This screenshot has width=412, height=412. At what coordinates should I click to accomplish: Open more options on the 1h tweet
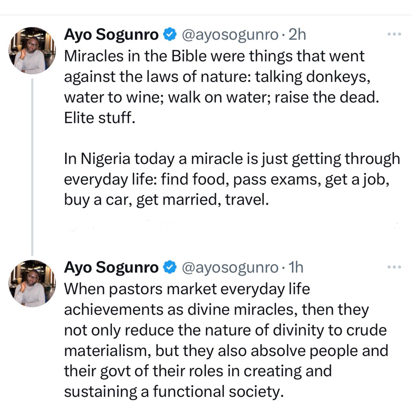[394, 267]
